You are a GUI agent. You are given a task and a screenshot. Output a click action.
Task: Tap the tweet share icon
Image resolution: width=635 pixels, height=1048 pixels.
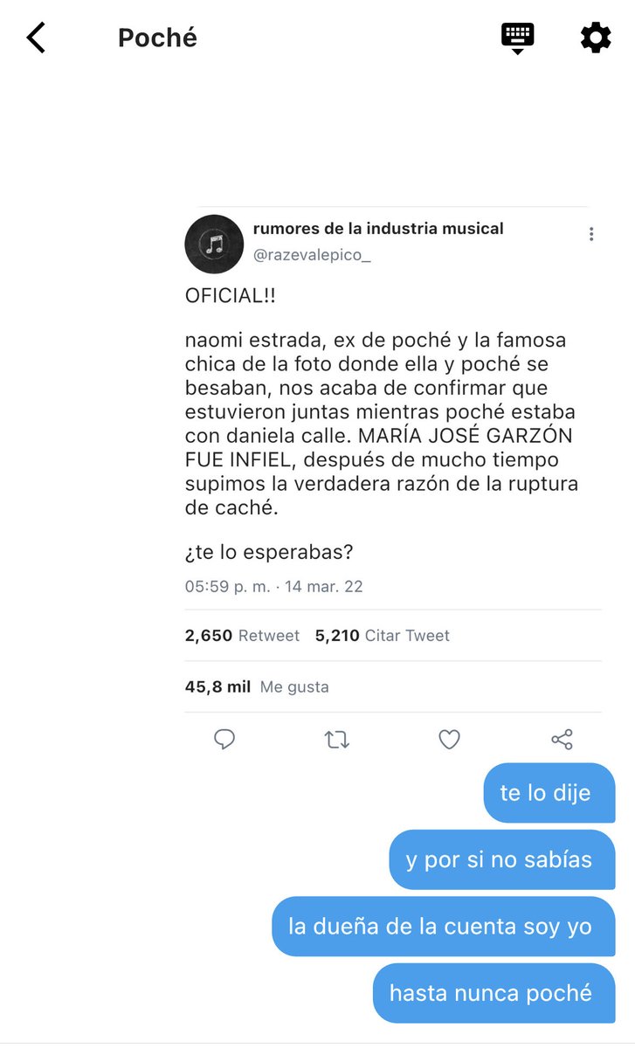(562, 740)
